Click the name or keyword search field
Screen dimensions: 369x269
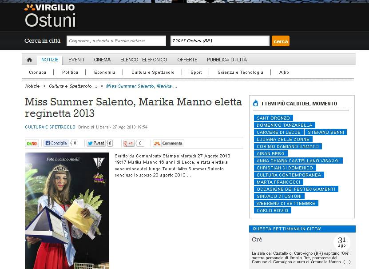click(116, 41)
